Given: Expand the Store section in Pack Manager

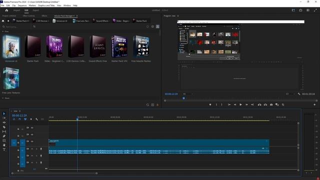Looking at the screenshot, I should coord(3,98).
